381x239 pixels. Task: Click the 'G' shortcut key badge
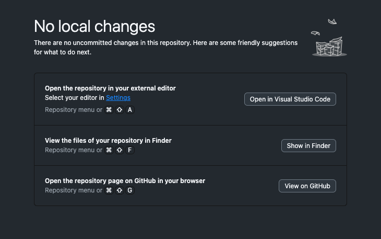point(130,190)
